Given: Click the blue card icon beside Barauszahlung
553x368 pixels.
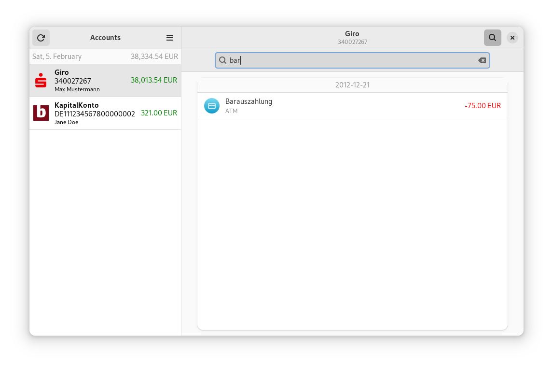Looking at the screenshot, I should pyautogui.click(x=212, y=106).
